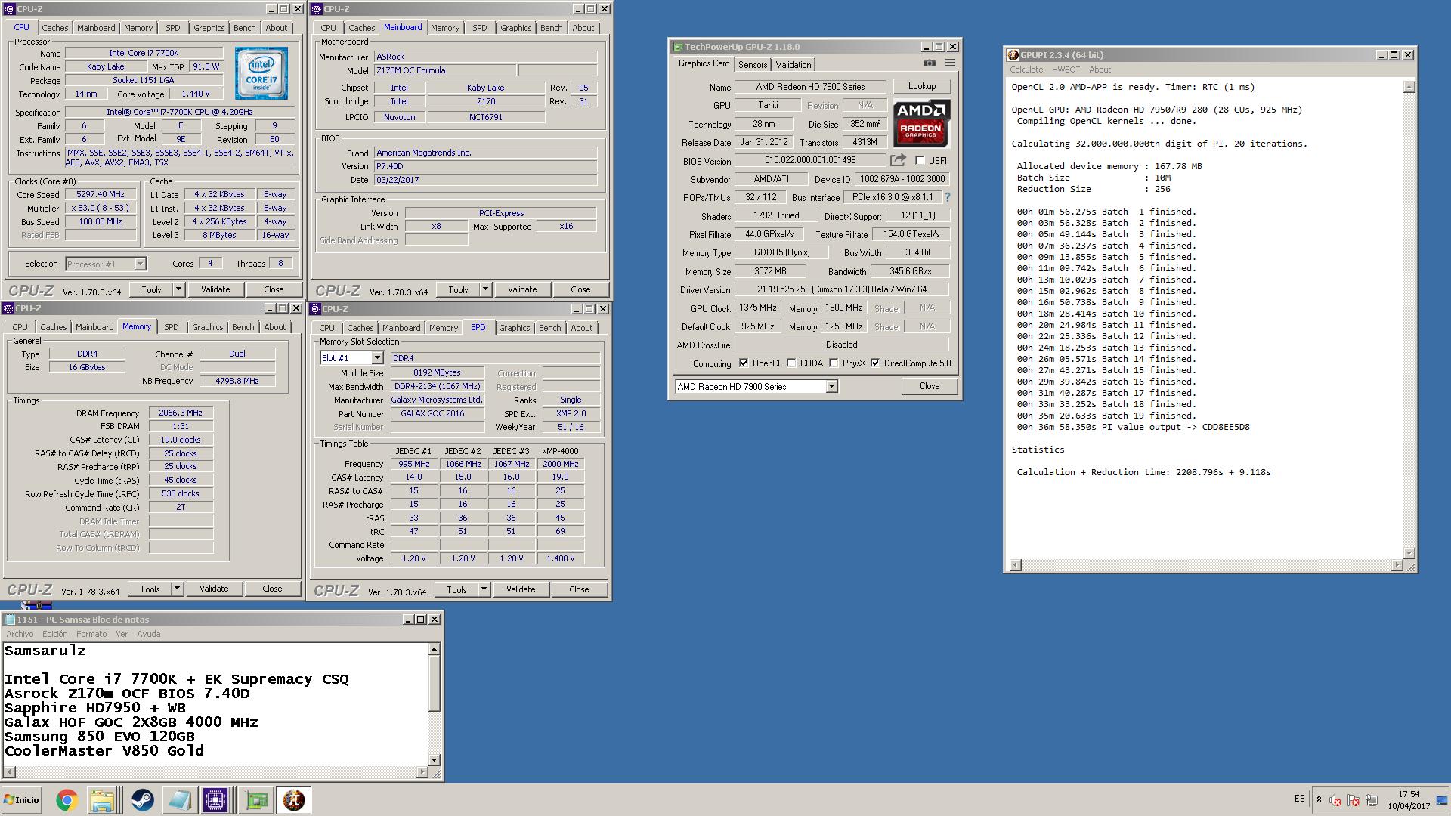Expand Tools dropdown arrow in SPD window
The width and height of the screenshot is (1451, 816).
[x=484, y=589]
